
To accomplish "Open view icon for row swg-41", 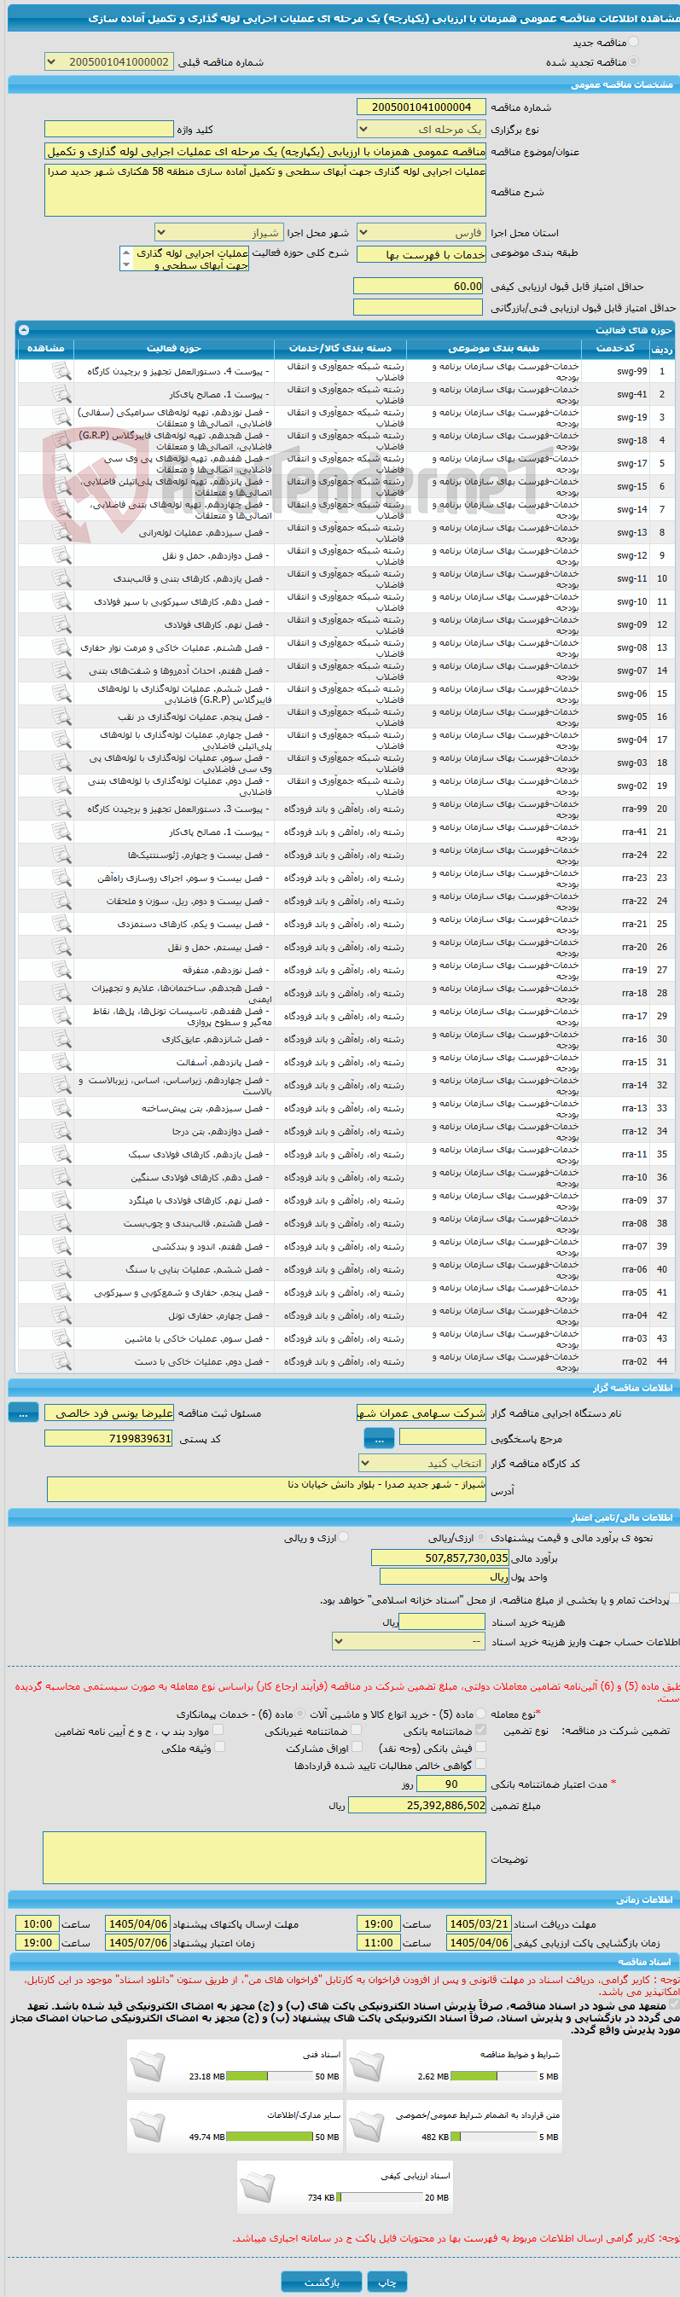I will point(61,394).
